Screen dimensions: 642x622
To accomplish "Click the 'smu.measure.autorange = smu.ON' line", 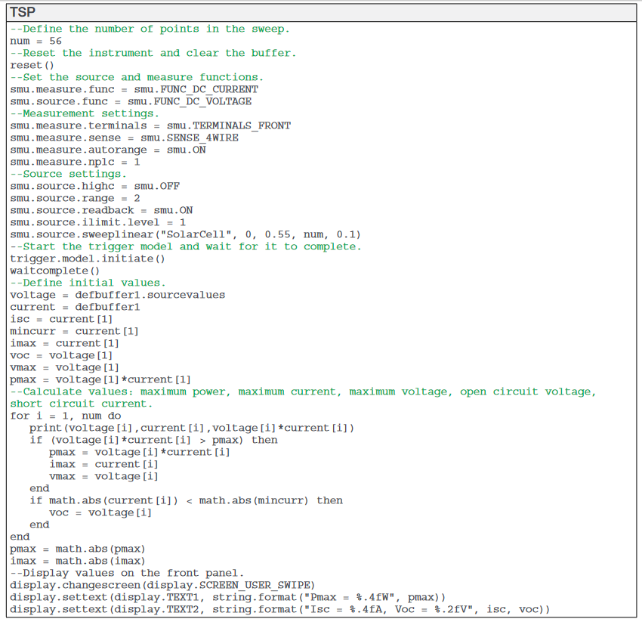I will tap(108, 150).
